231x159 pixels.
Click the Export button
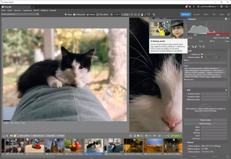(x=176, y=136)
